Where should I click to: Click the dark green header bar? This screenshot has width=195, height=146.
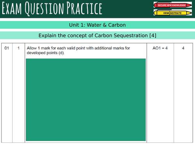click(97, 9)
